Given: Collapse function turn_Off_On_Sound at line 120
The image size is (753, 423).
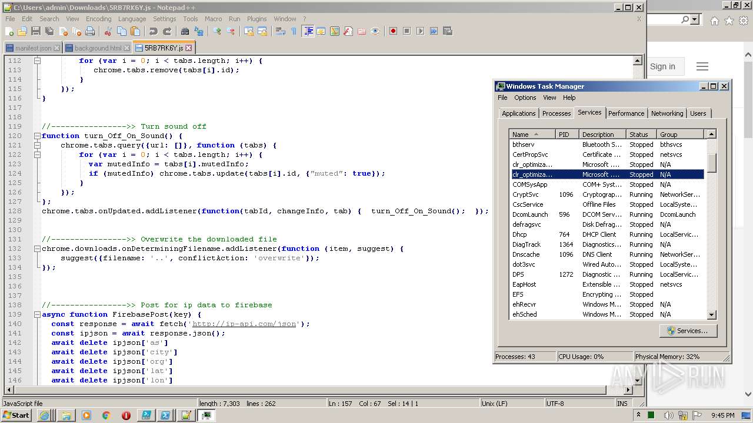Looking at the screenshot, I should point(36,136).
